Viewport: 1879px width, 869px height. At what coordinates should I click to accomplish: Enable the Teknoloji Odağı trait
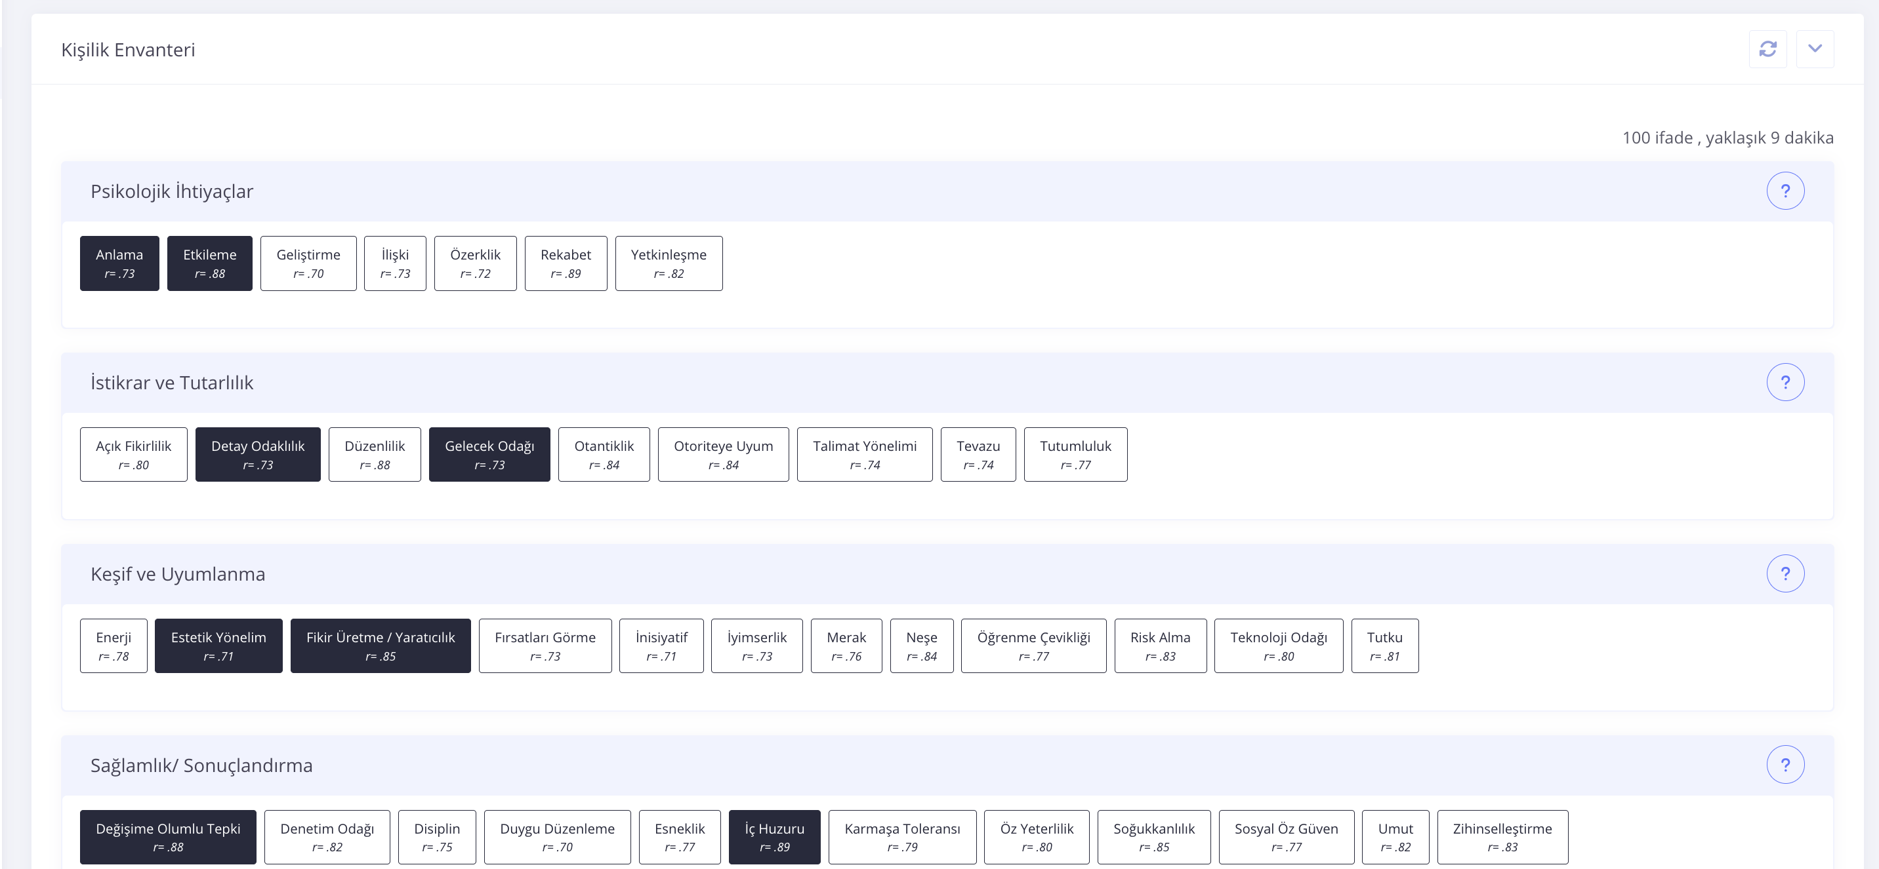coord(1278,646)
